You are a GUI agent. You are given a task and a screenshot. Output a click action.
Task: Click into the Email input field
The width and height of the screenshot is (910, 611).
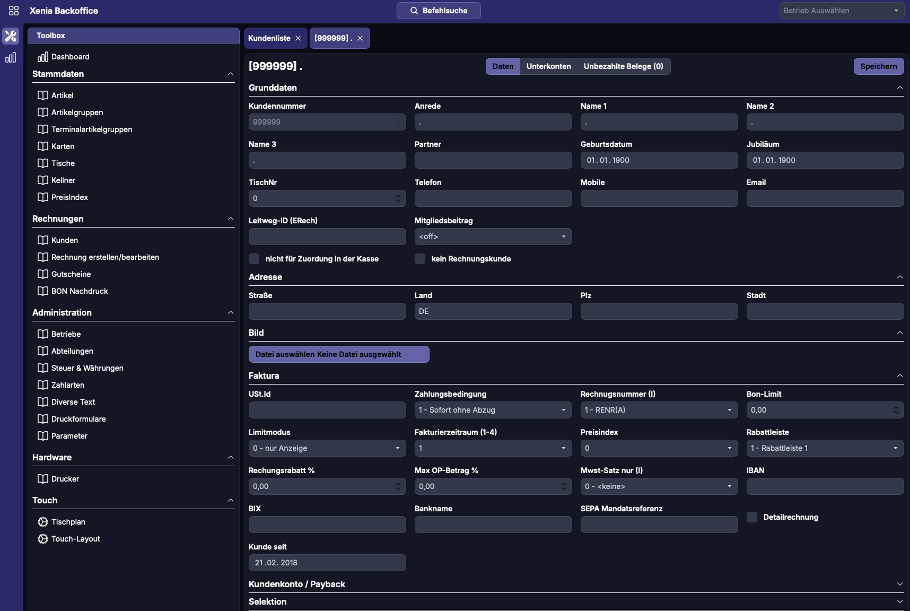coord(825,198)
